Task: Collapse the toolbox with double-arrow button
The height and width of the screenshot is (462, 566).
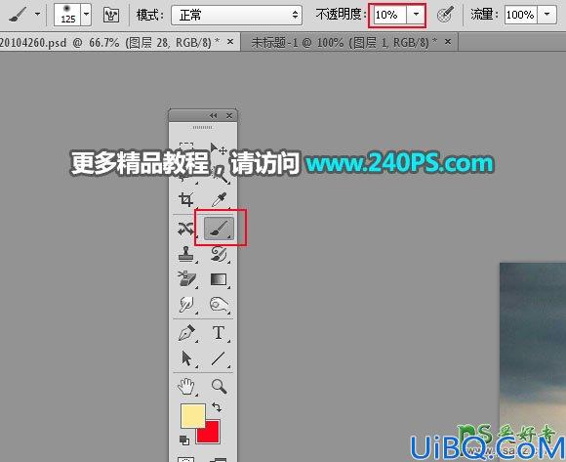Action: (213, 115)
